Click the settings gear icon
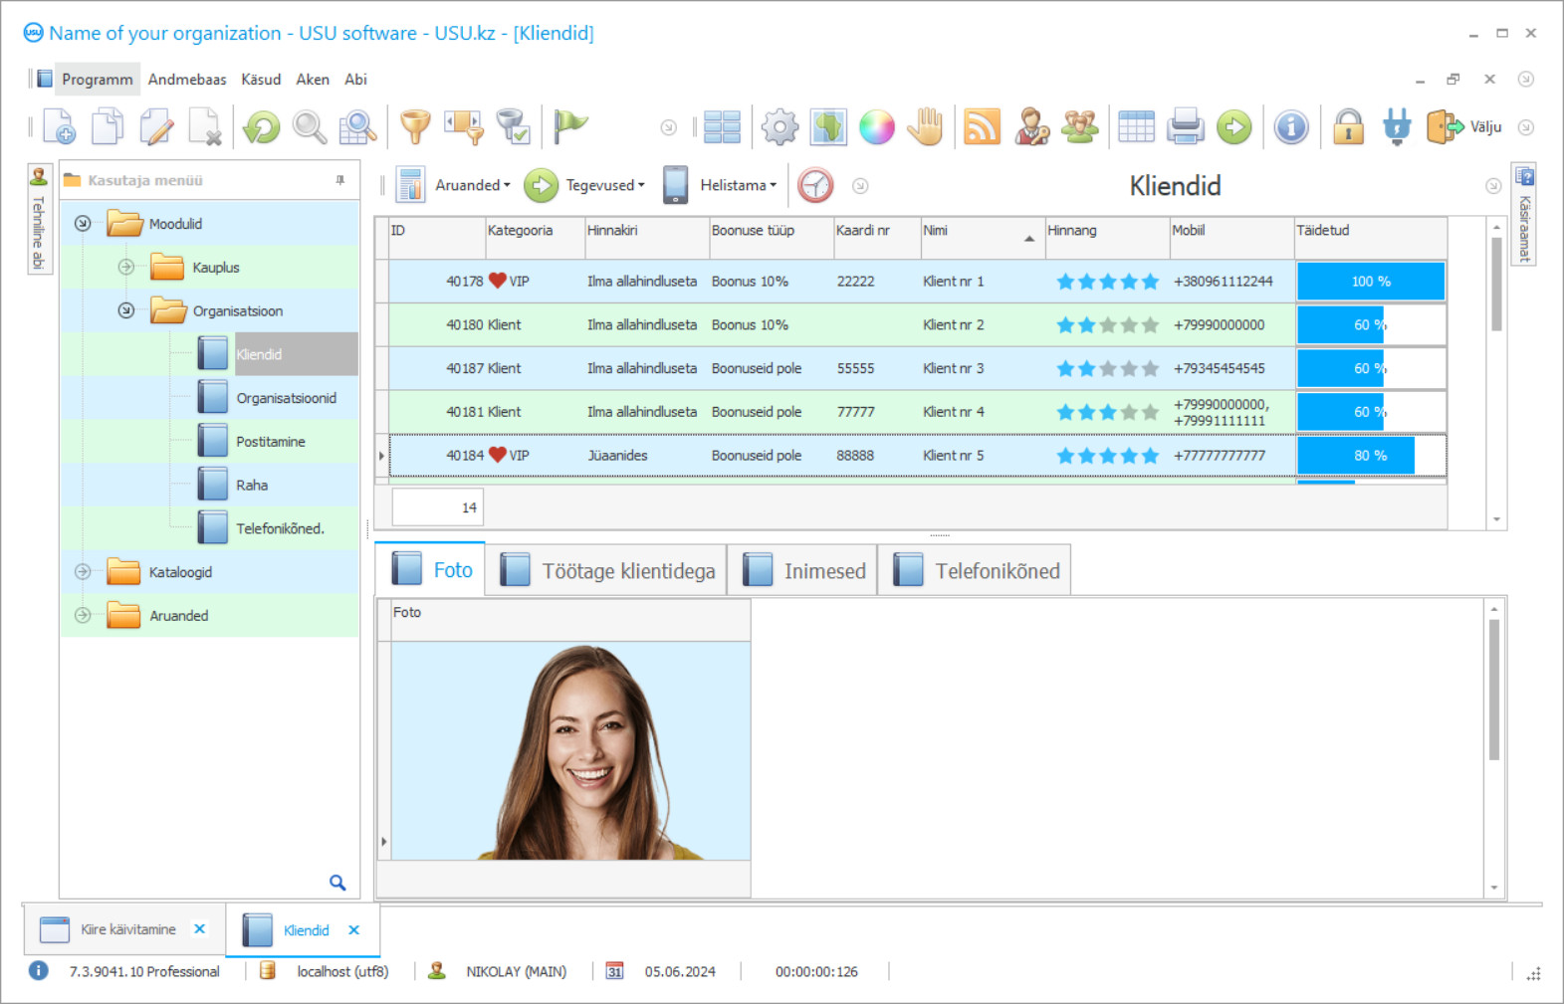 (780, 126)
